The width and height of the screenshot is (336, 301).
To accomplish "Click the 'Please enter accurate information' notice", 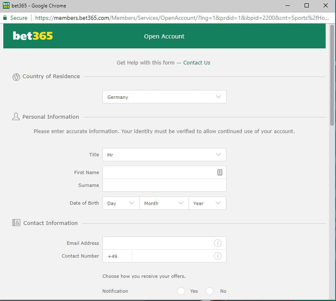I will click(164, 131).
